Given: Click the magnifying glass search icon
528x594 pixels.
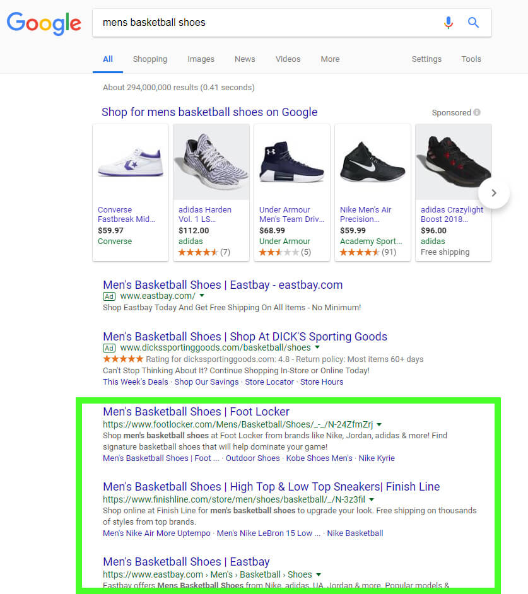Looking at the screenshot, I should tap(473, 22).
